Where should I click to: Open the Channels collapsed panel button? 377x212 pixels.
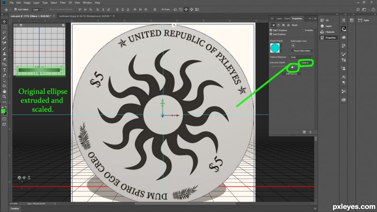(328, 32)
